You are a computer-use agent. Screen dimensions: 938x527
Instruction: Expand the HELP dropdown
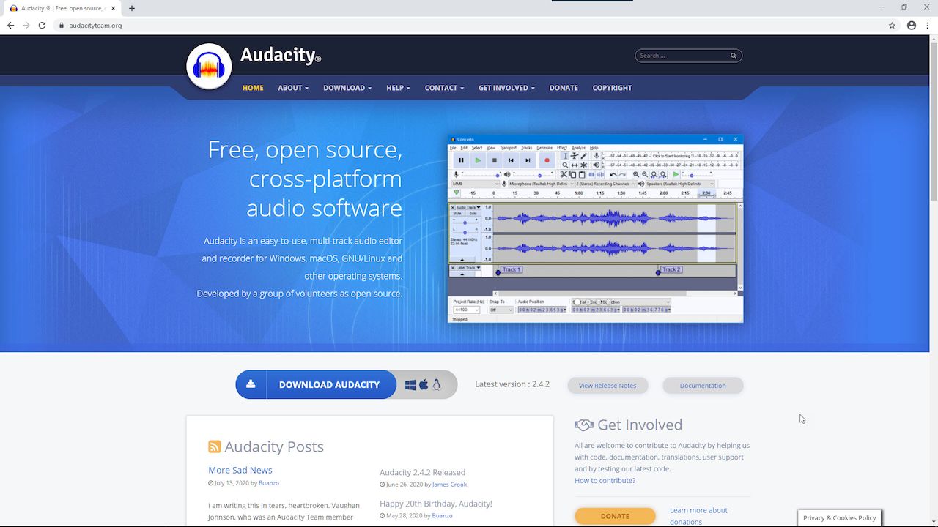pyautogui.click(x=397, y=88)
